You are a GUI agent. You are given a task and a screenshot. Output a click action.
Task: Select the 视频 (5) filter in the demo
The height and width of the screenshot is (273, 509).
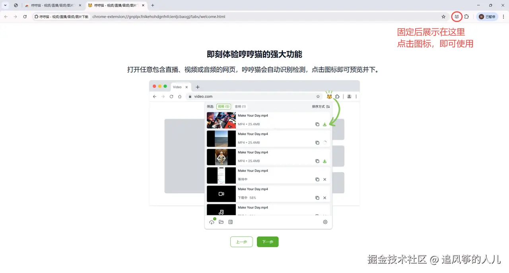click(x=223, y=106)
